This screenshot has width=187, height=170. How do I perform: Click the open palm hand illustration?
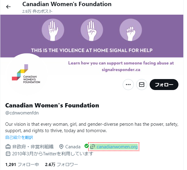53,30
